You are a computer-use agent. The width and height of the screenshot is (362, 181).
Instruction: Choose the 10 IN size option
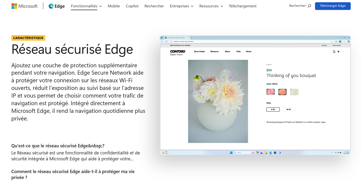click(x=288, y=109)
